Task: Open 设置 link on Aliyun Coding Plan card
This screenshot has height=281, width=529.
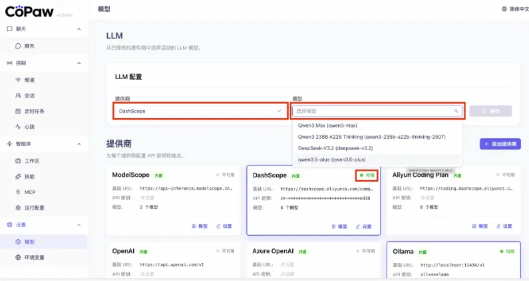Action: click(x=504, y=226)
